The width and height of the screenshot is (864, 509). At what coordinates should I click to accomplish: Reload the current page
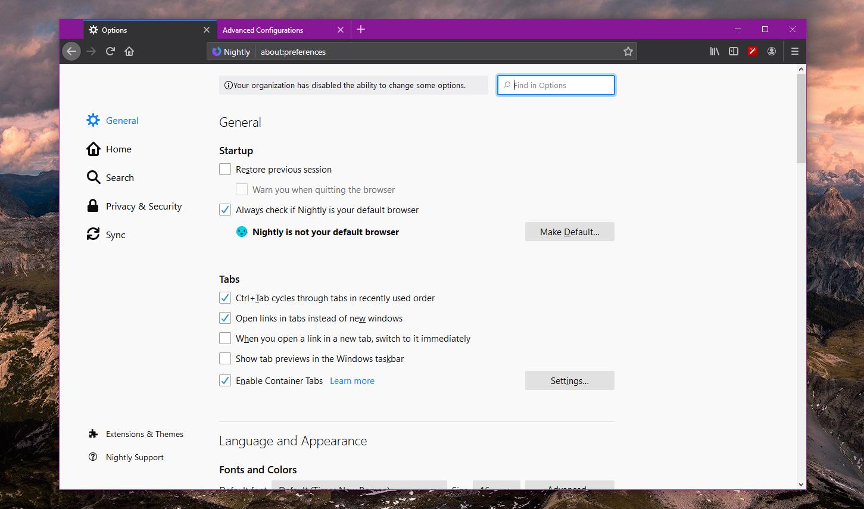(110, 52)
